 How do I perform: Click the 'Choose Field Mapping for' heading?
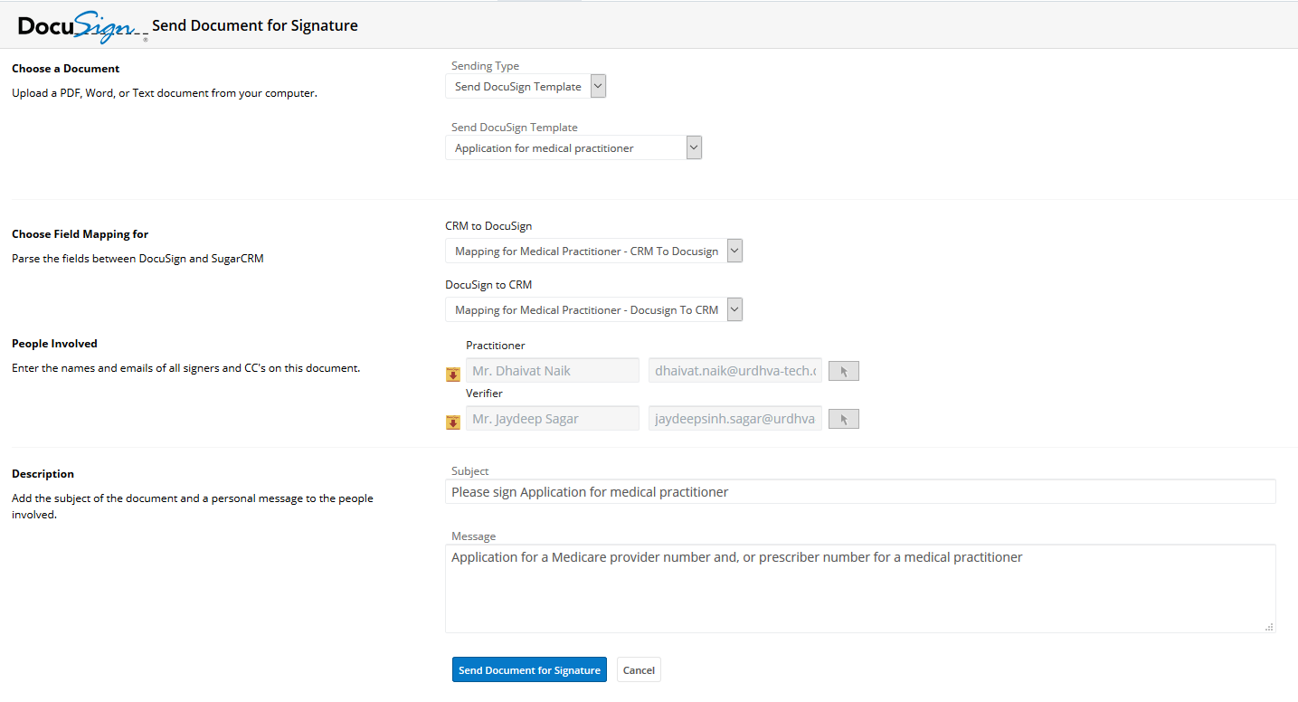81,234
